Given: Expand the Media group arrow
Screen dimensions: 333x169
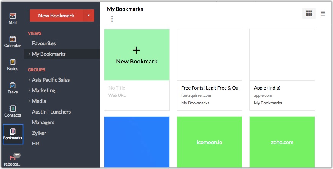Looking at the screenshot, I should 29,101.
